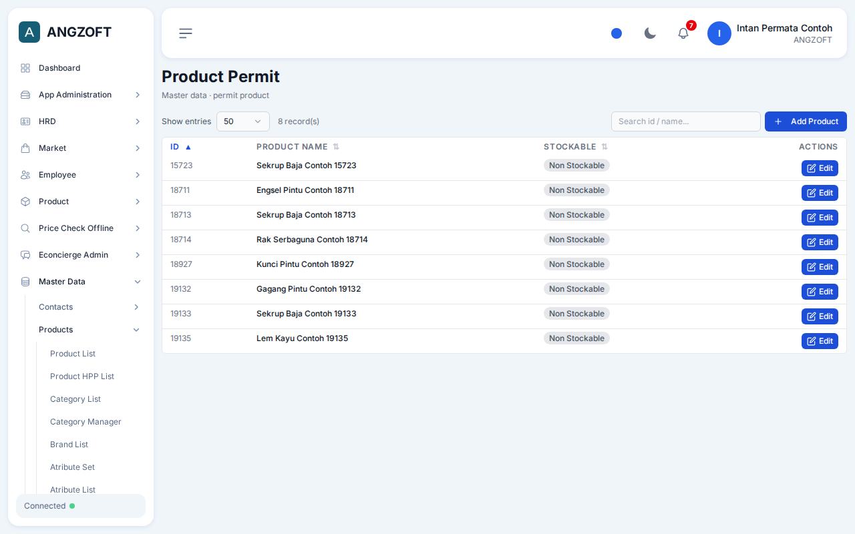Click the Employee people icon
Viewport: 855px width, 534px height.
(x=25, y=175)
